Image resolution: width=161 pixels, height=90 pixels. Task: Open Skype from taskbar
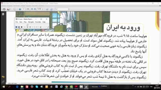(x=37, y=87)
